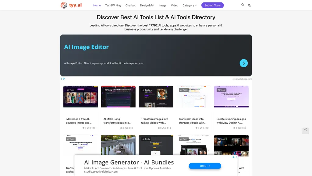Screen dimensions: 312x176
Task: Star the IMGGen tool card
Action: (x=83, y=128)
